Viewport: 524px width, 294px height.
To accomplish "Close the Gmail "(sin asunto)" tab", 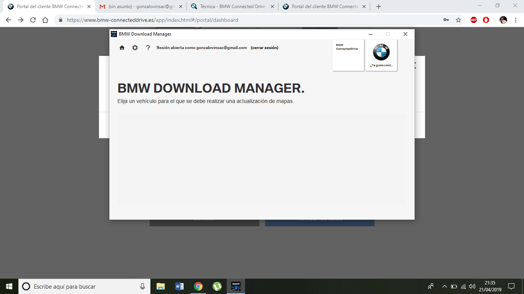I will click(x=181, y=7).
